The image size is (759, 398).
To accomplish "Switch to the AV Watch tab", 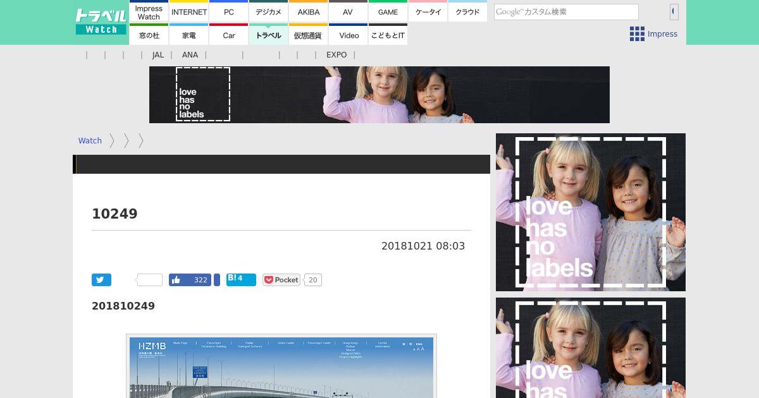I will point(348,11).
